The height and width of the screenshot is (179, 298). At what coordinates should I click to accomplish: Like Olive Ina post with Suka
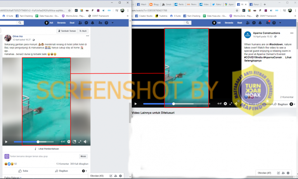point(23,171)
